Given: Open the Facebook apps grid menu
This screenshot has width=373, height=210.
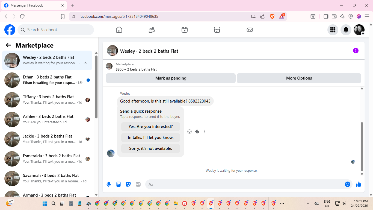Looking at the screenshot, I should tap(333, 30).
